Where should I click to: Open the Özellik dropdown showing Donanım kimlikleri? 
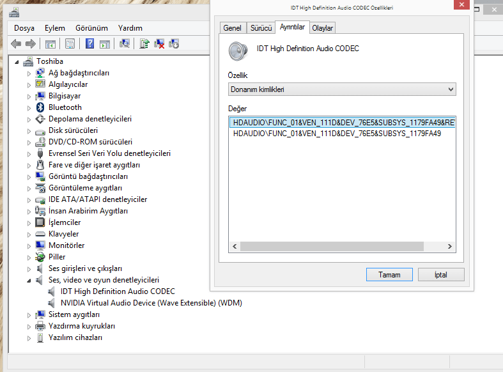point(342,89)
